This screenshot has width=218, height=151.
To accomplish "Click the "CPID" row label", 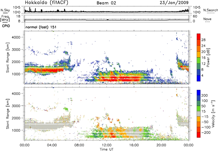I will 6,26.
